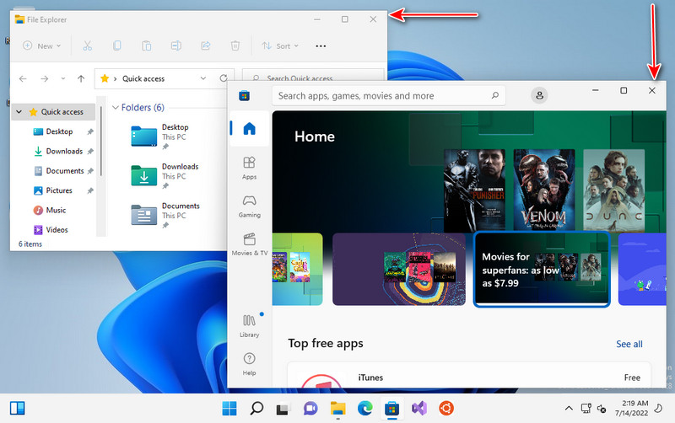Open the Dune movie poster

click(x=614, y=190)
